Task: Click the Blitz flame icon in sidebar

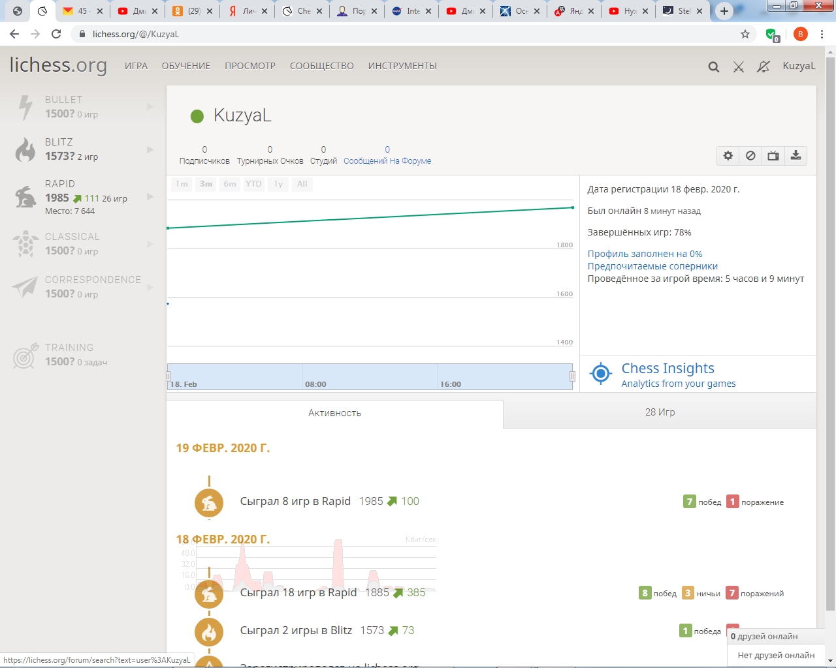Action: point(25,149)
